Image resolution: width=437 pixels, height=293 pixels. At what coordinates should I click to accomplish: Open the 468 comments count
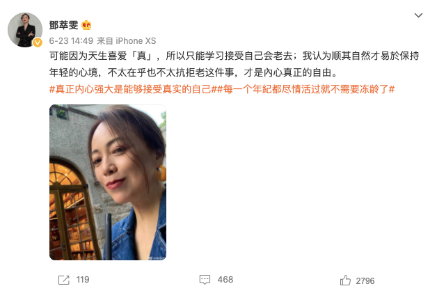[x=225, y=280]
